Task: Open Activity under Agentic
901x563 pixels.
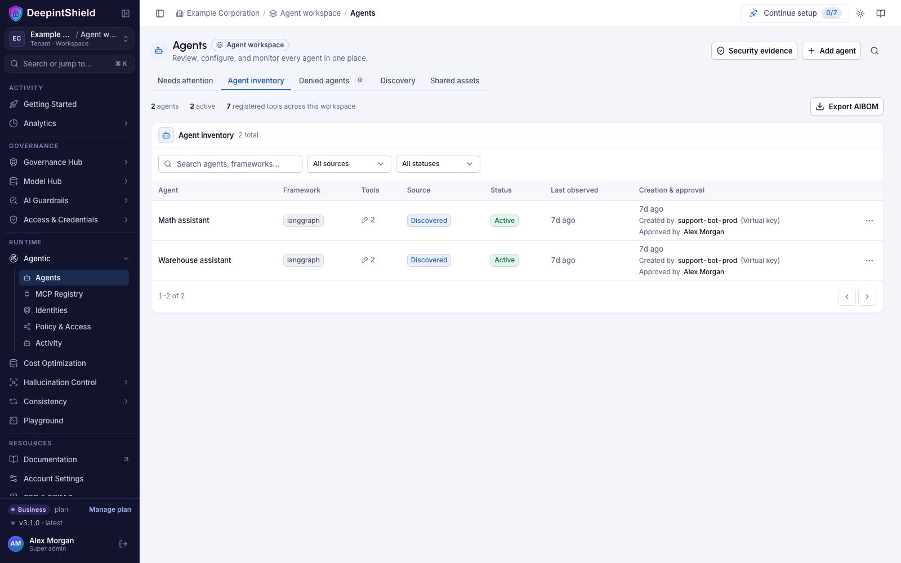Action: 74,343
